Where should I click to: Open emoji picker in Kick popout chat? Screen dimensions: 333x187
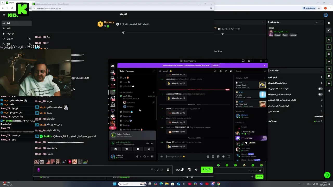[x=168, y=170]
